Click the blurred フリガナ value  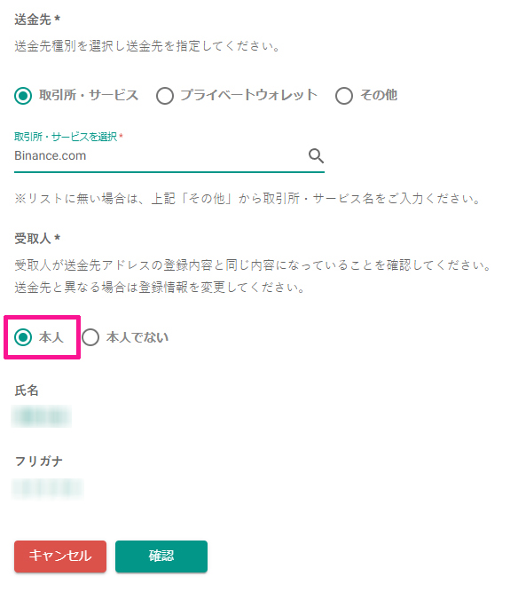[48, 488]
